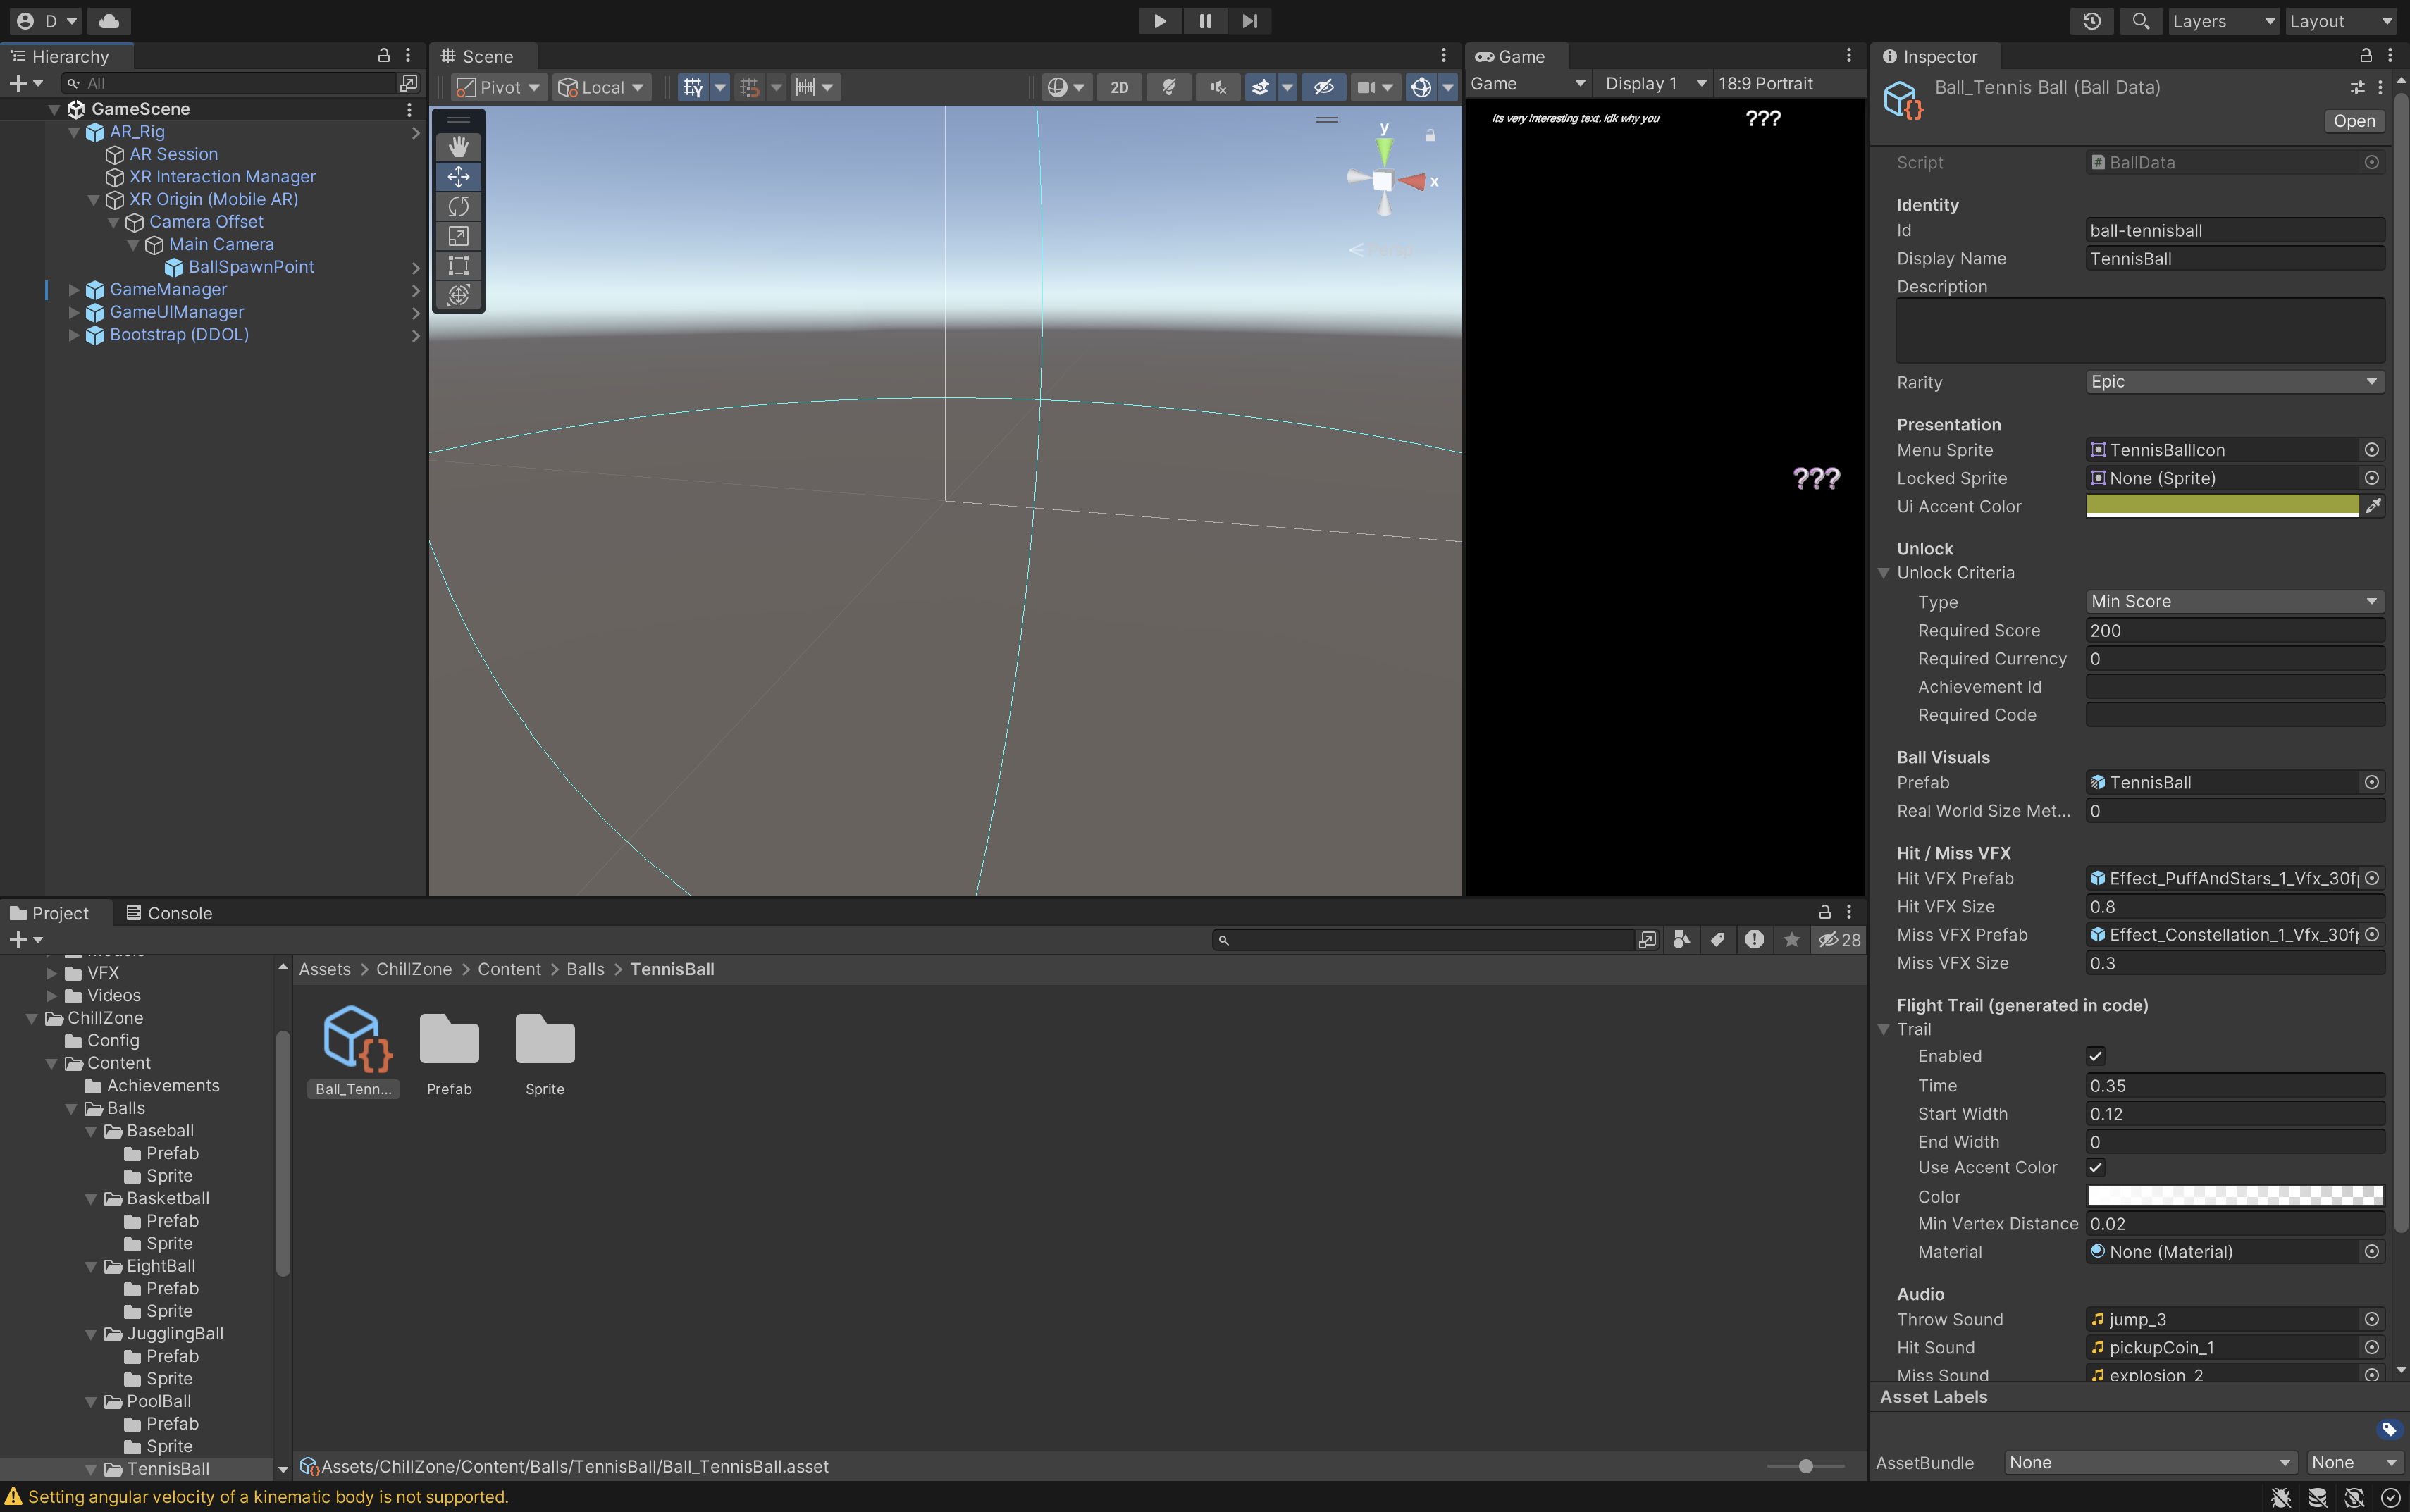Open the Rarity dropdown showing Epic
Viewport: 2410px width, 1512px height.
tap(2234, 382)
